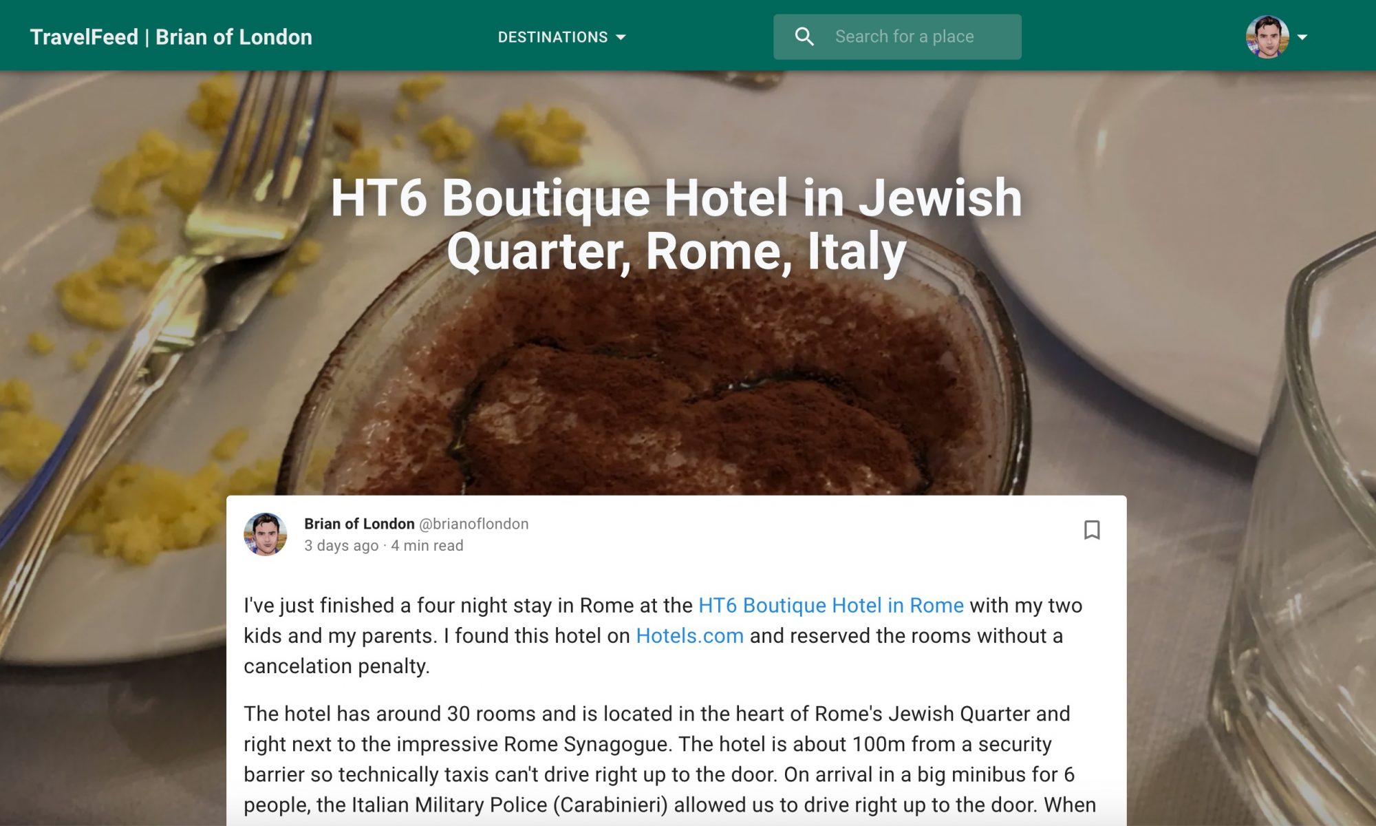This screenshot has width=1376, height=826.
Task: Expand the account menu caret arrow
Action: click(x=1302, y=37)
